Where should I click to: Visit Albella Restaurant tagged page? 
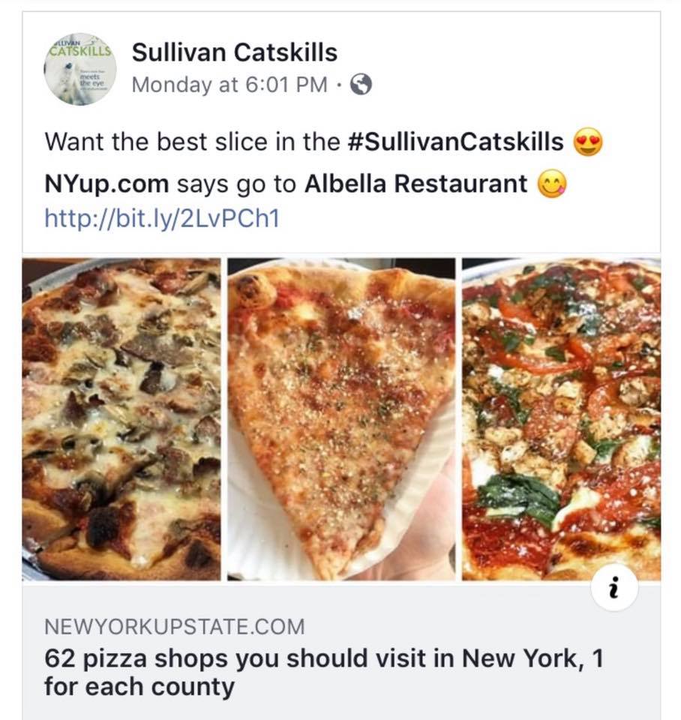pyautogui.click(x=416, y=184)
